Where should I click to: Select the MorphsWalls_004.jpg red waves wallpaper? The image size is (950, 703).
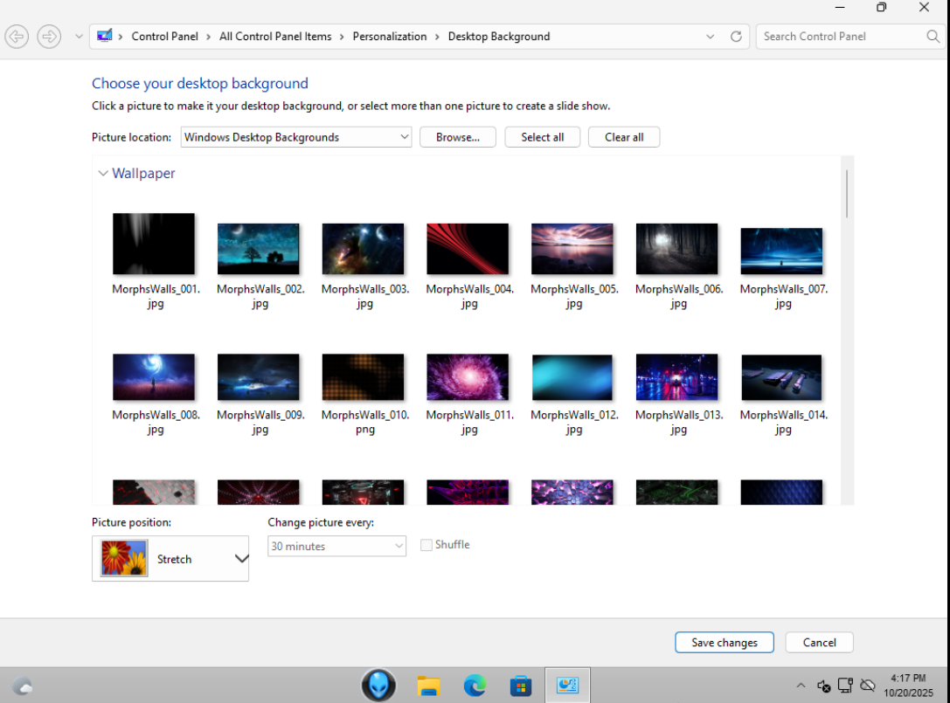pyautogui.click(x=468, y=249)
